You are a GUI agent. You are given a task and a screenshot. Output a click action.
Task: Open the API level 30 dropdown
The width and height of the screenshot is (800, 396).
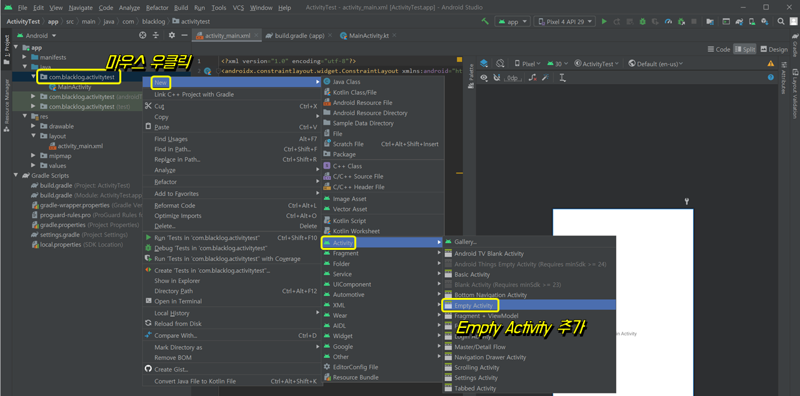click(x=557, y=64)
